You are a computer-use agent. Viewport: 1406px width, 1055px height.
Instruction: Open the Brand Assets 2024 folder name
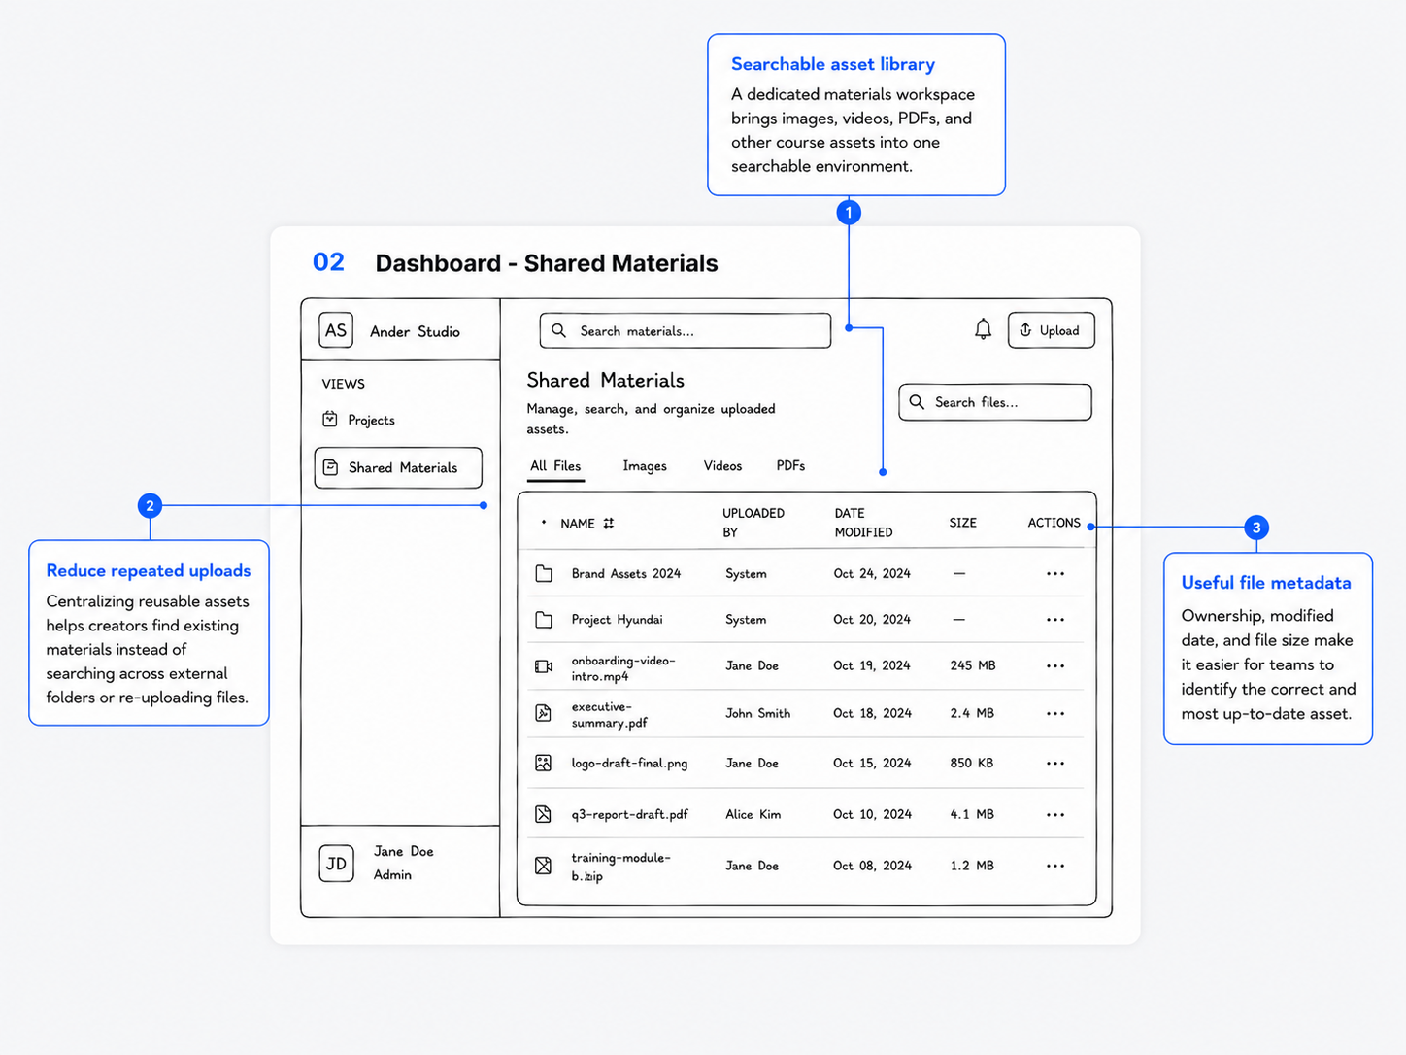coord(626,574)
